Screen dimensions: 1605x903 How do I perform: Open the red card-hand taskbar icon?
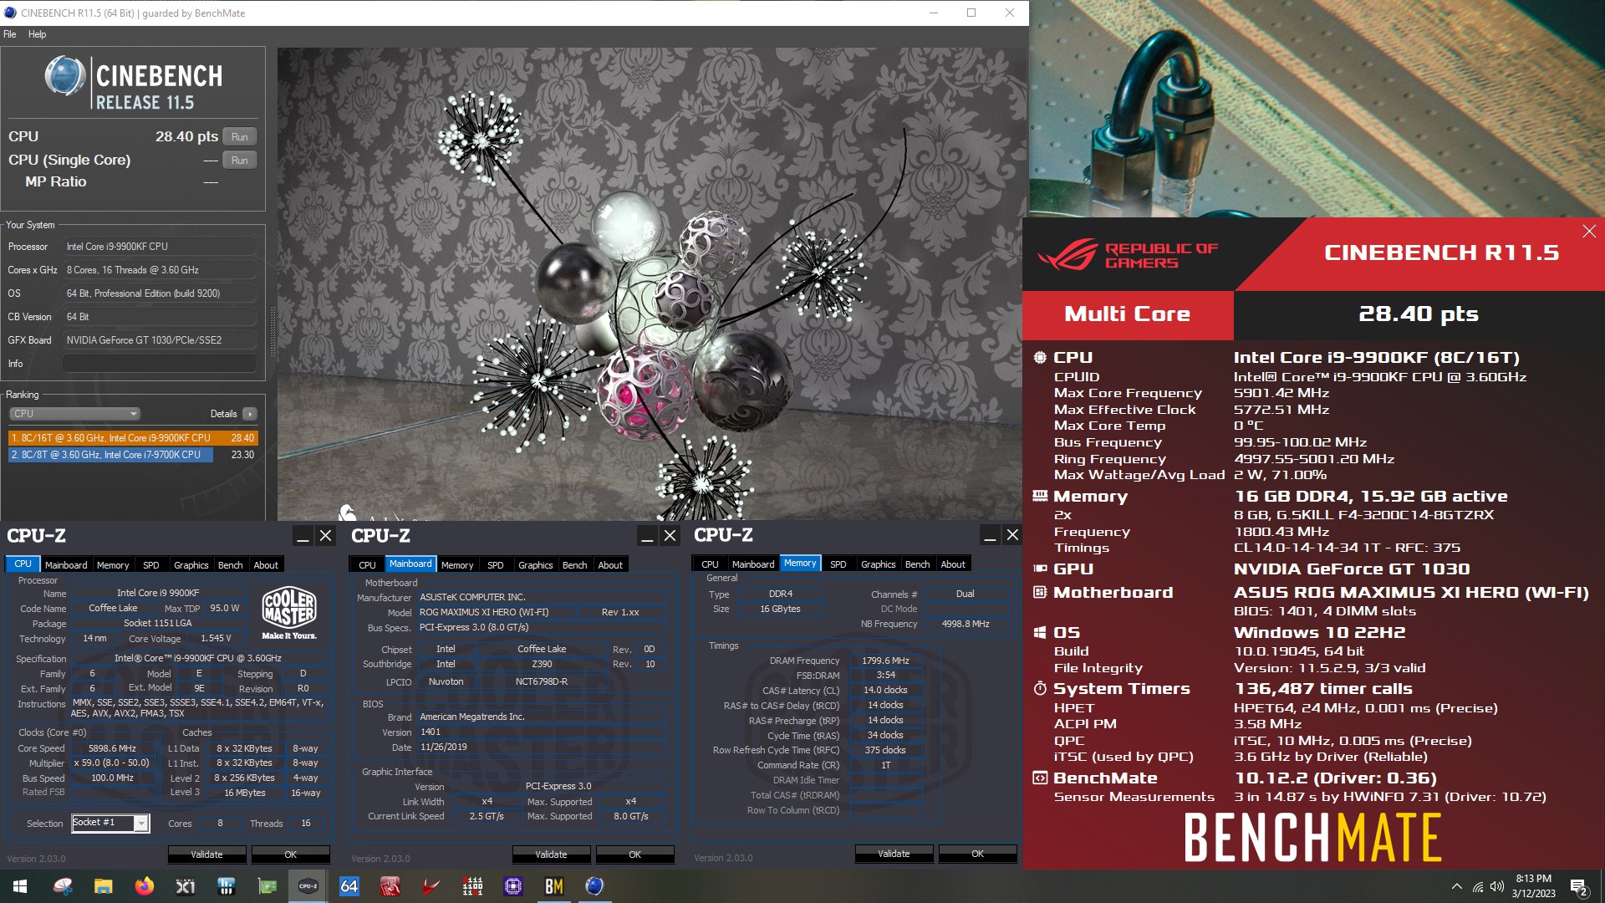[x=390, y=886]
